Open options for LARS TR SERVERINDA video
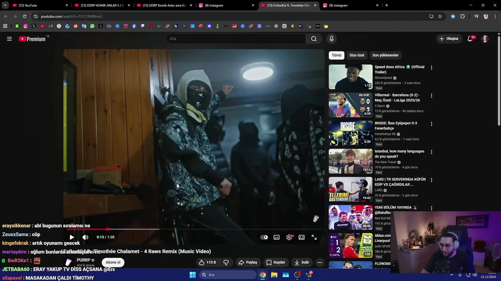The image size is (501, 281). pos(431,180)
